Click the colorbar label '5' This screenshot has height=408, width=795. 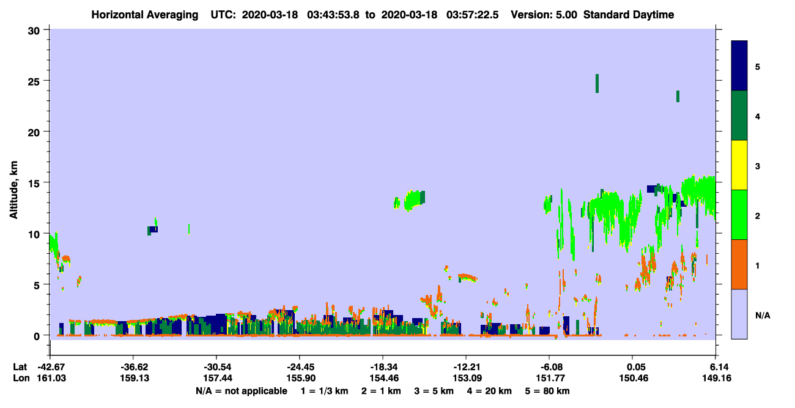758,66
